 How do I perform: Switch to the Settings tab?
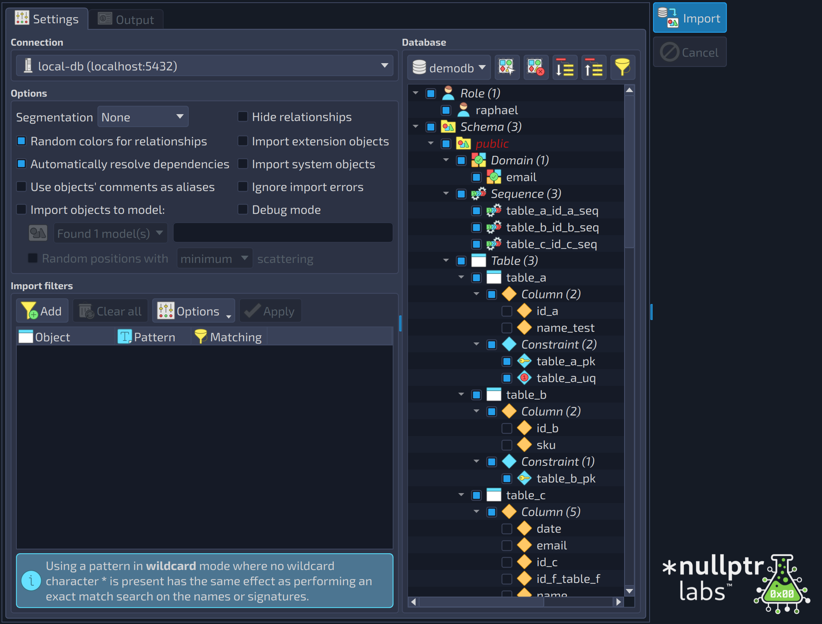(47, 19)
